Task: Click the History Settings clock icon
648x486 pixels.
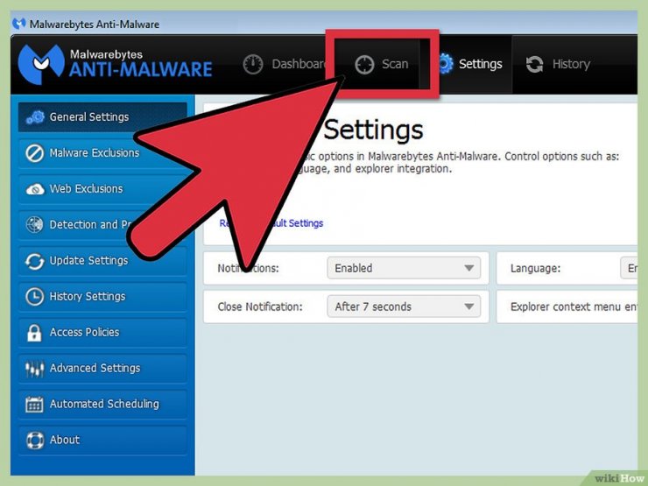Action: point(35,297)
